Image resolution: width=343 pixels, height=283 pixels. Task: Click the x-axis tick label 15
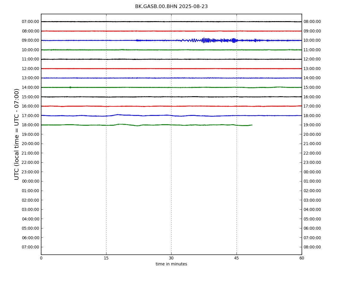(x=106, y=258)
